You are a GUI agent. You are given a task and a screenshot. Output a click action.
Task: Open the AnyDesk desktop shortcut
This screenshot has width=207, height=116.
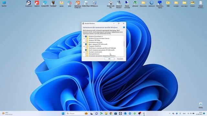(x=37, y=4)
